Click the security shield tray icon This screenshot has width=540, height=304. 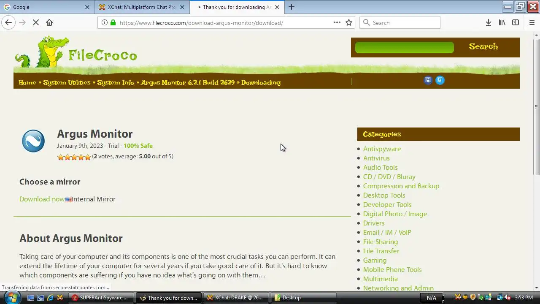pyautogui.click(x=473, y=298)
